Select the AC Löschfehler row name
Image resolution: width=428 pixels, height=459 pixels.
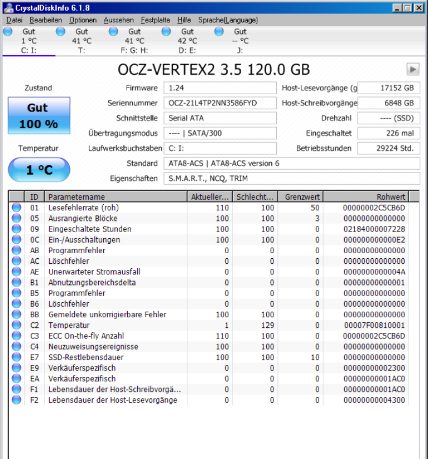click(x=69, y=261)
